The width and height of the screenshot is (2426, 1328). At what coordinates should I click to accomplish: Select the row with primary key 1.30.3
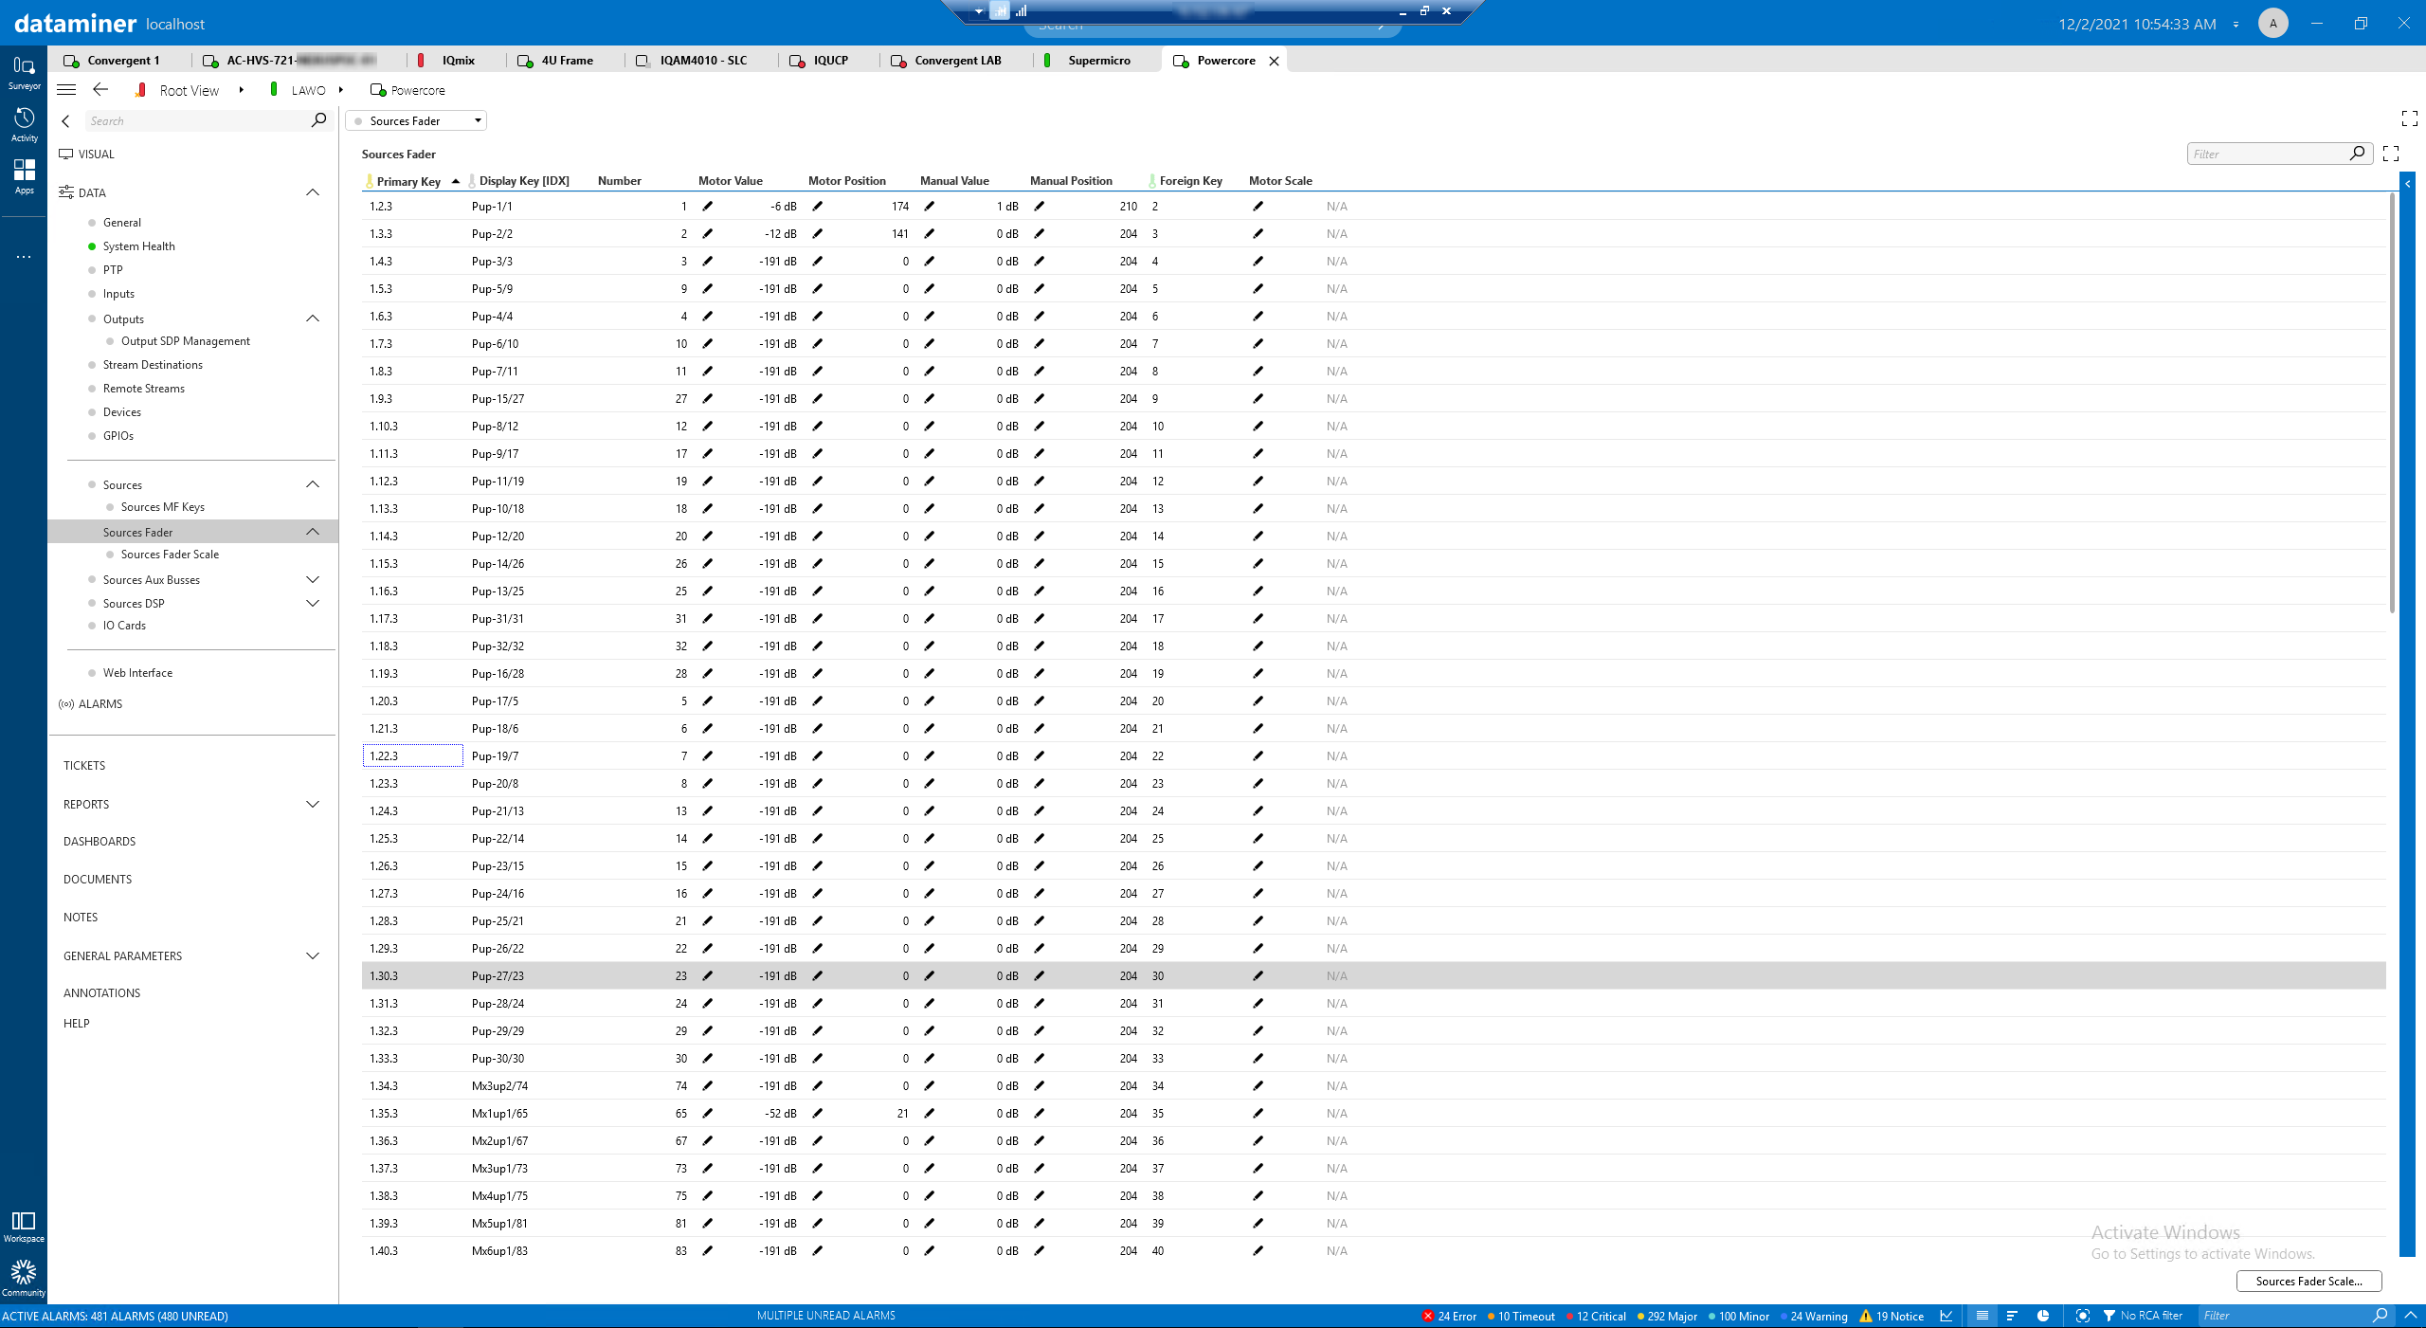tap(1373, 976)
